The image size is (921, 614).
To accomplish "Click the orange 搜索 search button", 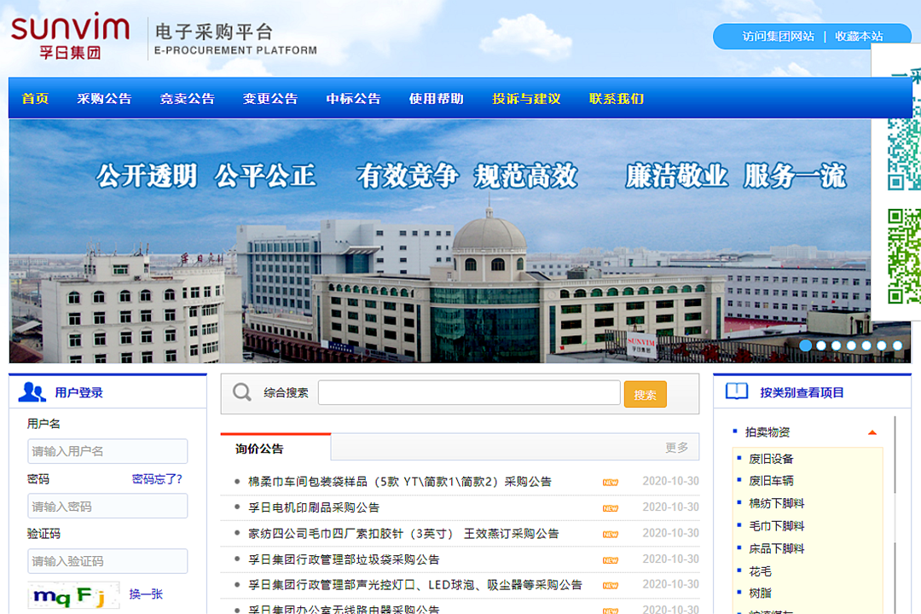I will (x=645, y=392).
